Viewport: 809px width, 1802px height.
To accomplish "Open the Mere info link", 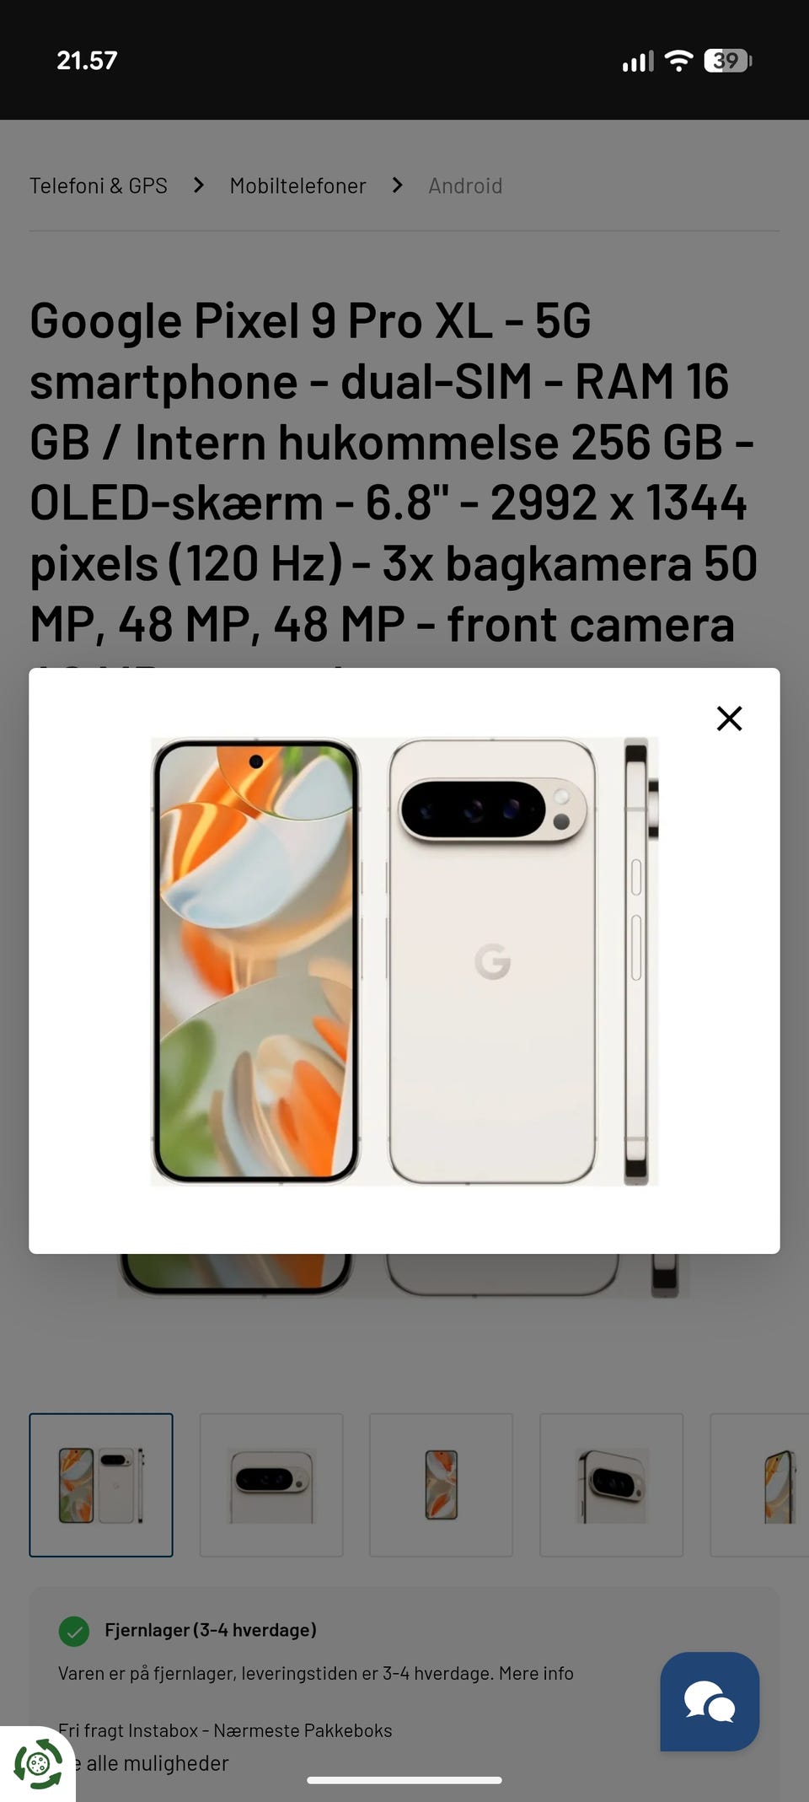I will 536,1673.
